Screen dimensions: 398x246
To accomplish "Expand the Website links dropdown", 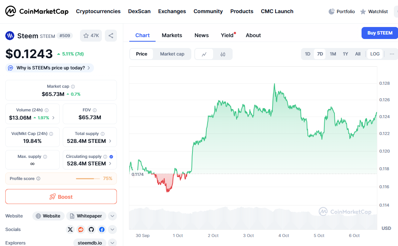I will tap(112, 216).
